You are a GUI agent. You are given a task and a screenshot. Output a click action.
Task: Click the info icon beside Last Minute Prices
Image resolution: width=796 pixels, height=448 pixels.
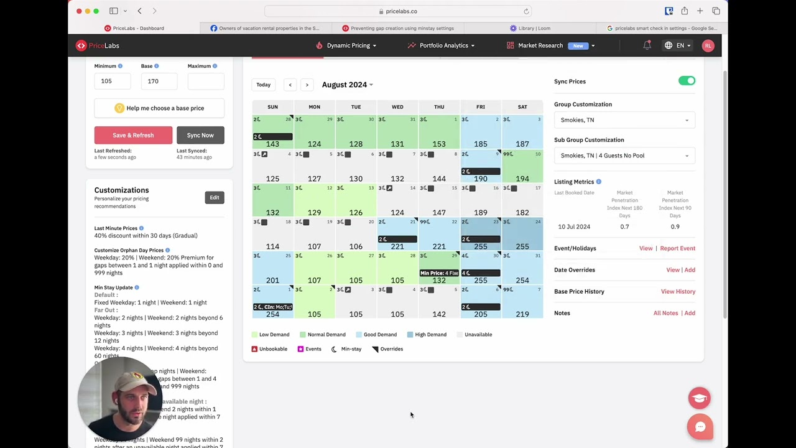coord(141,228)
